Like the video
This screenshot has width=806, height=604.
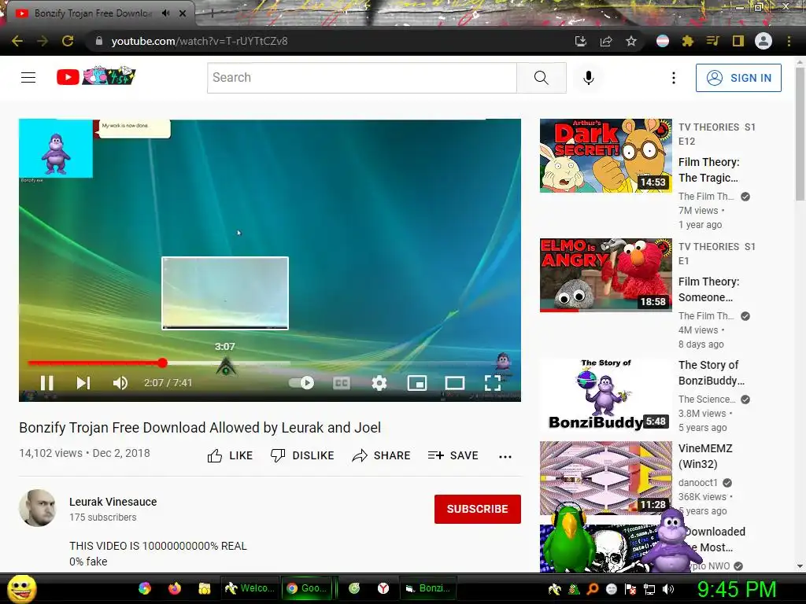230,455
